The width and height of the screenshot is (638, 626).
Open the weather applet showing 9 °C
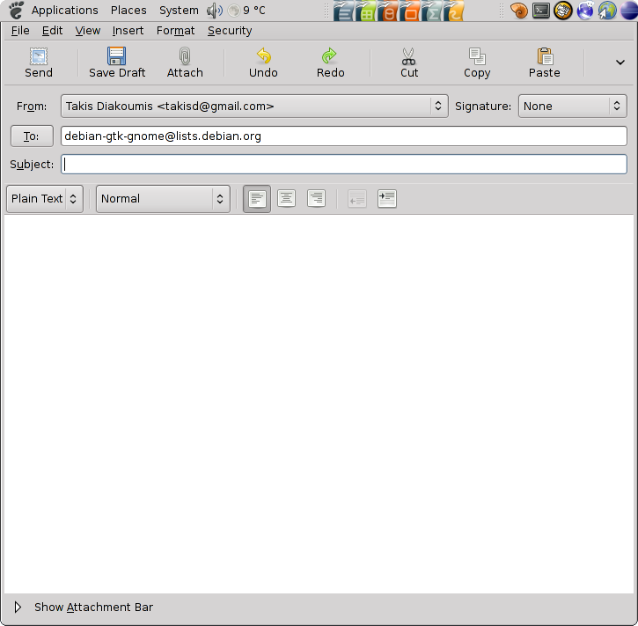(246, 11)
